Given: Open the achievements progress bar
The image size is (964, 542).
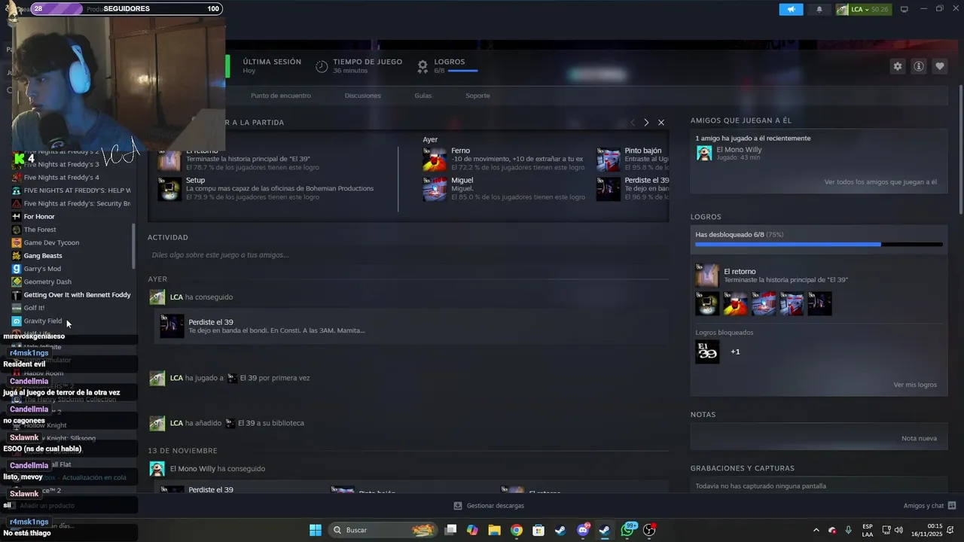Looking at the screenshot, I should pos(819,245).
